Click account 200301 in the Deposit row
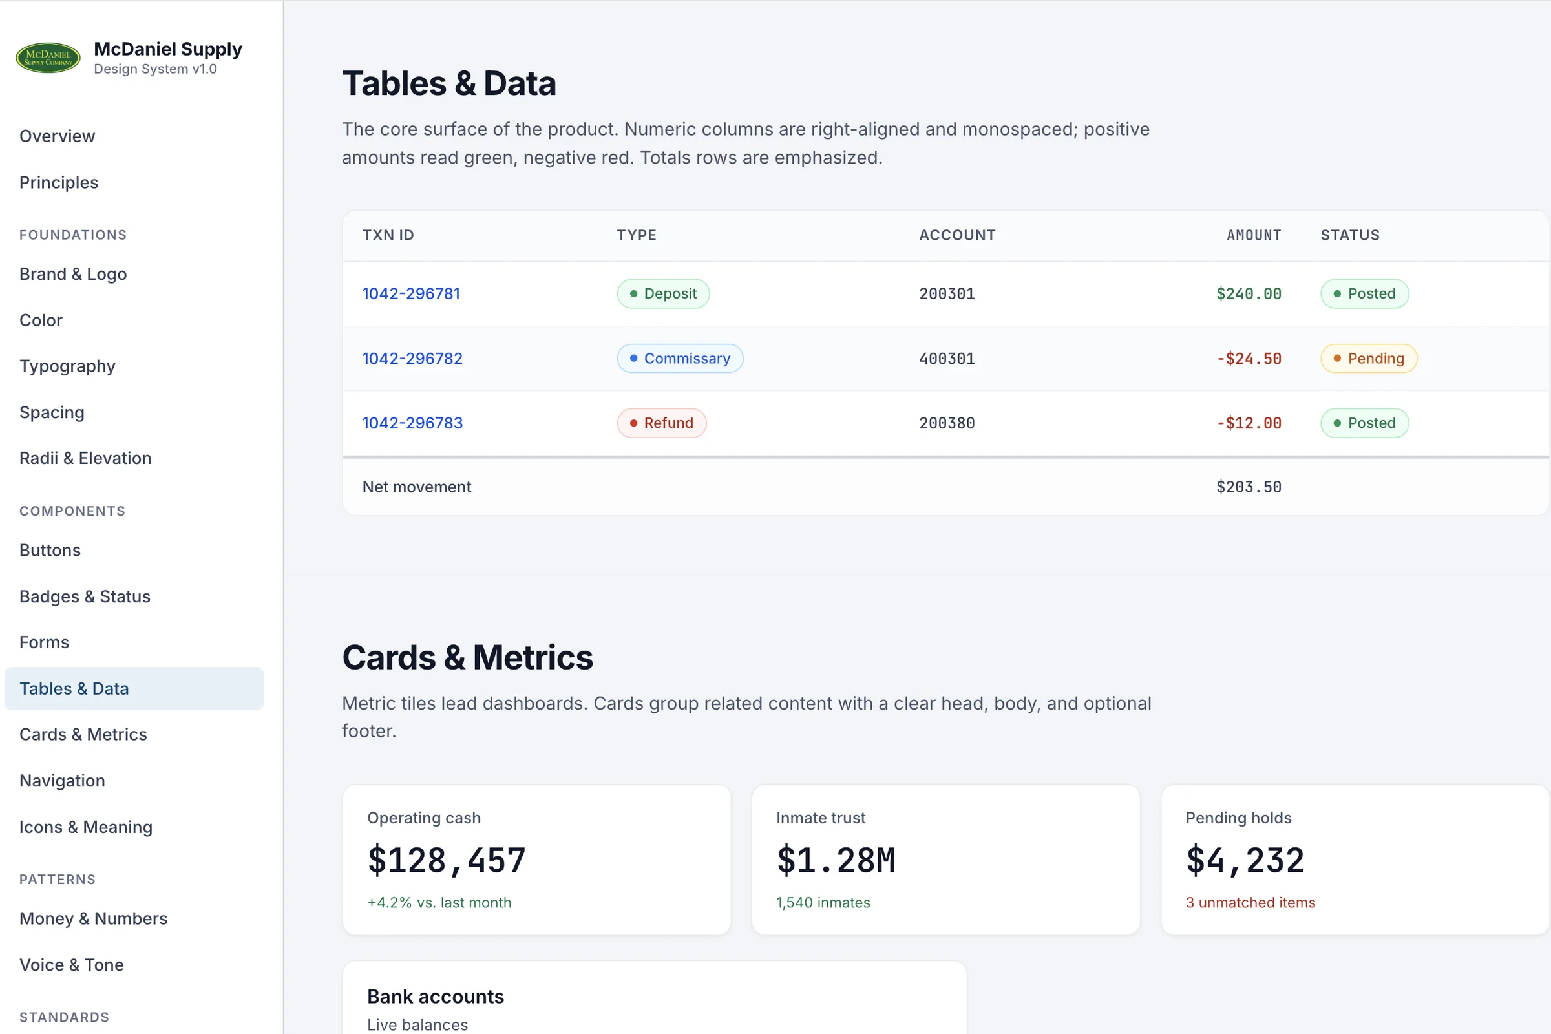The width and height of the screenshot is (1551, 1034). coord(947,293)
